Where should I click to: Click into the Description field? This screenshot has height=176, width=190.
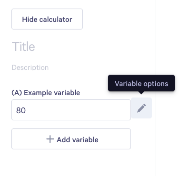(x=30, y=68)
